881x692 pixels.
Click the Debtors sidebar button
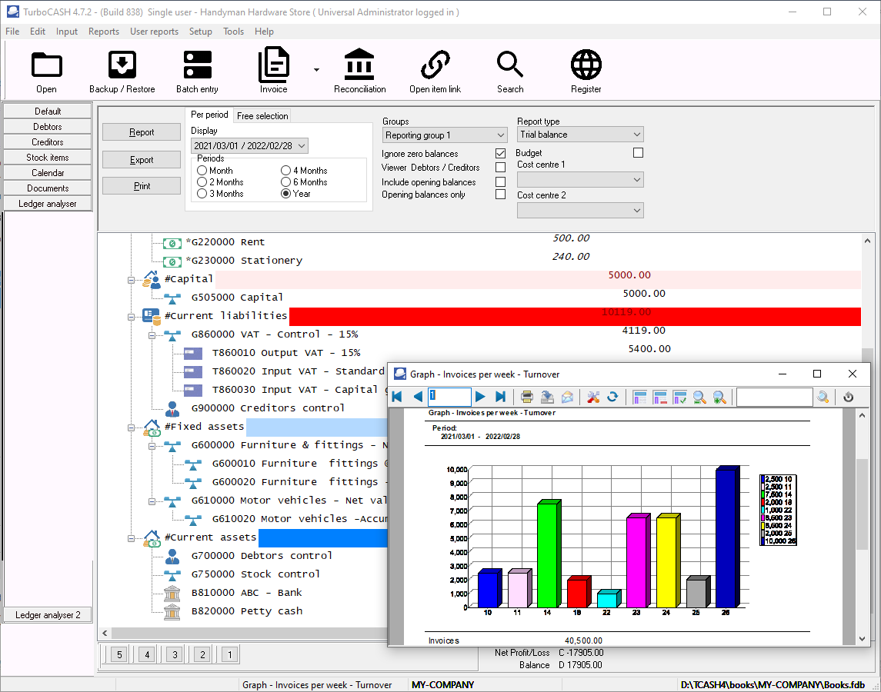[x=48, y=127]
